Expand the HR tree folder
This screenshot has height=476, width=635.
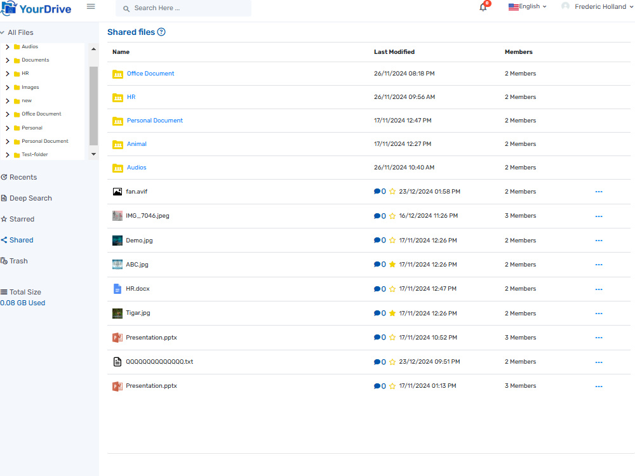(7, 74)
